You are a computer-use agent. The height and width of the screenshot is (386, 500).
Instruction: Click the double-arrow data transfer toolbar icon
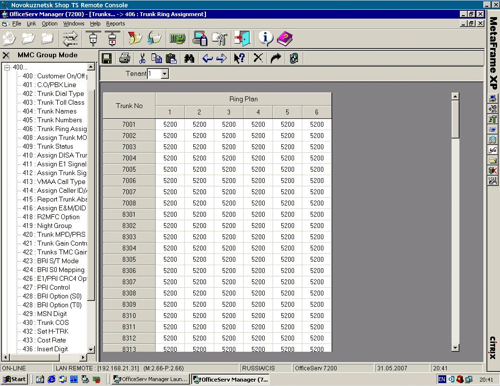click(x=70, y=39)
